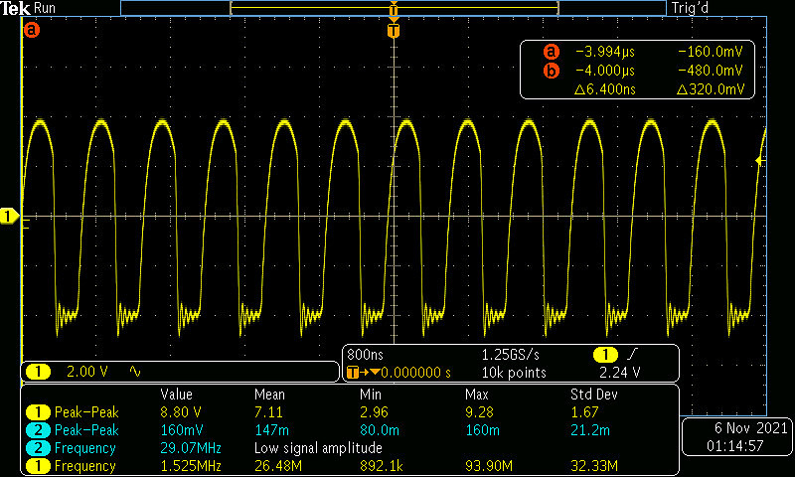
Task: Click channel 2 Frequency label
Action: point(85,448)
